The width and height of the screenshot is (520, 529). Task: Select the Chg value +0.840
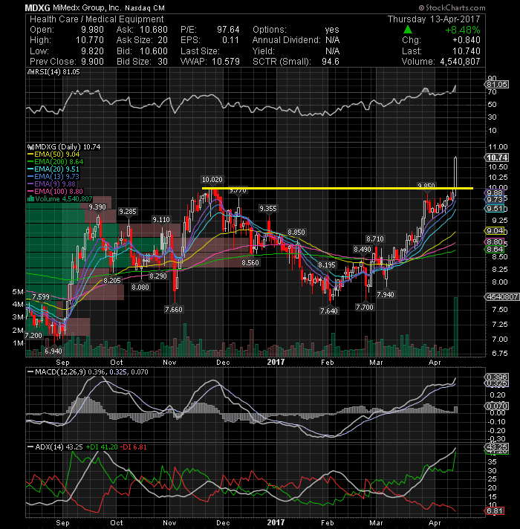tap(466, 40)
